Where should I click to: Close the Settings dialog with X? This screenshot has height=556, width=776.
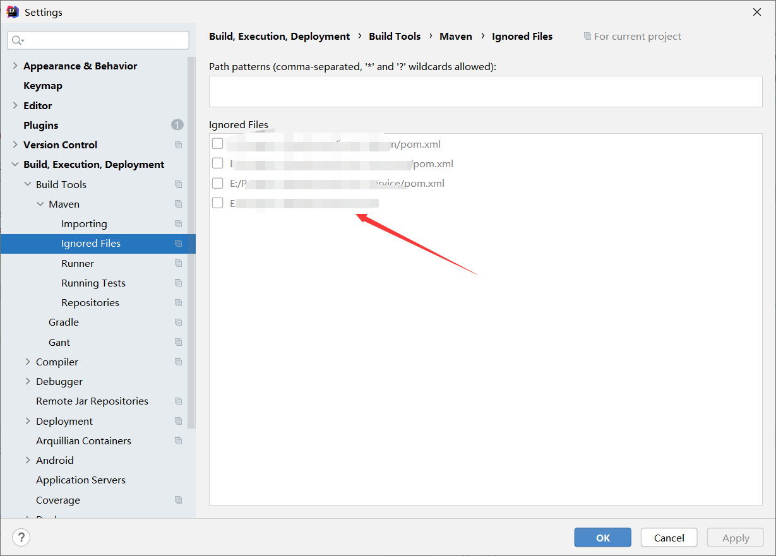pyautogui.click(x=757, y=11)
